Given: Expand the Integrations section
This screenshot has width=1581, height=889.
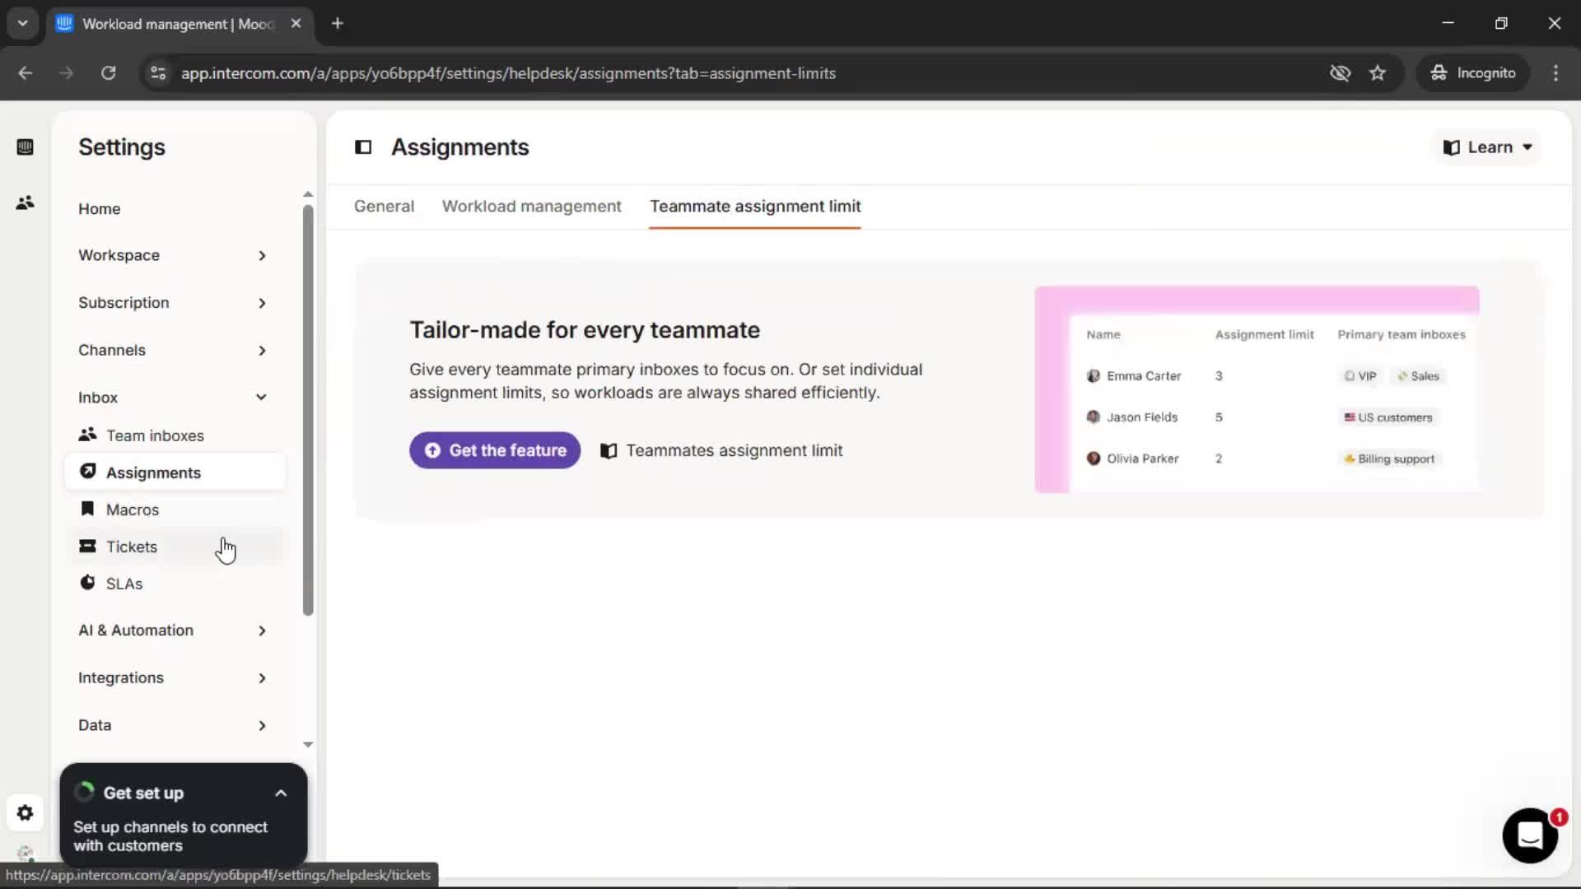Looking at the screenshot, I should [x=173, y=678].
